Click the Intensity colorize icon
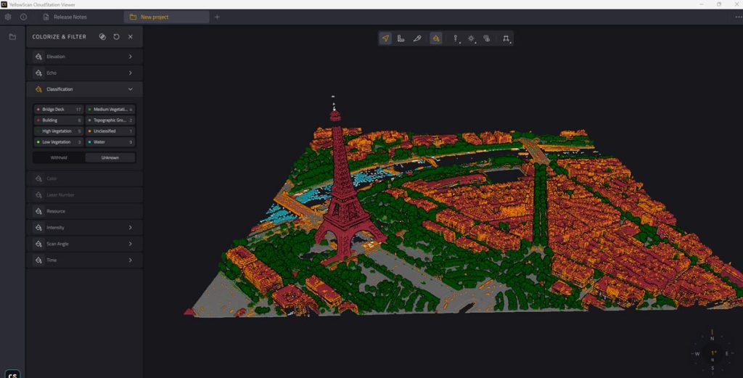 pyautogui.click(x=38, y=227)
